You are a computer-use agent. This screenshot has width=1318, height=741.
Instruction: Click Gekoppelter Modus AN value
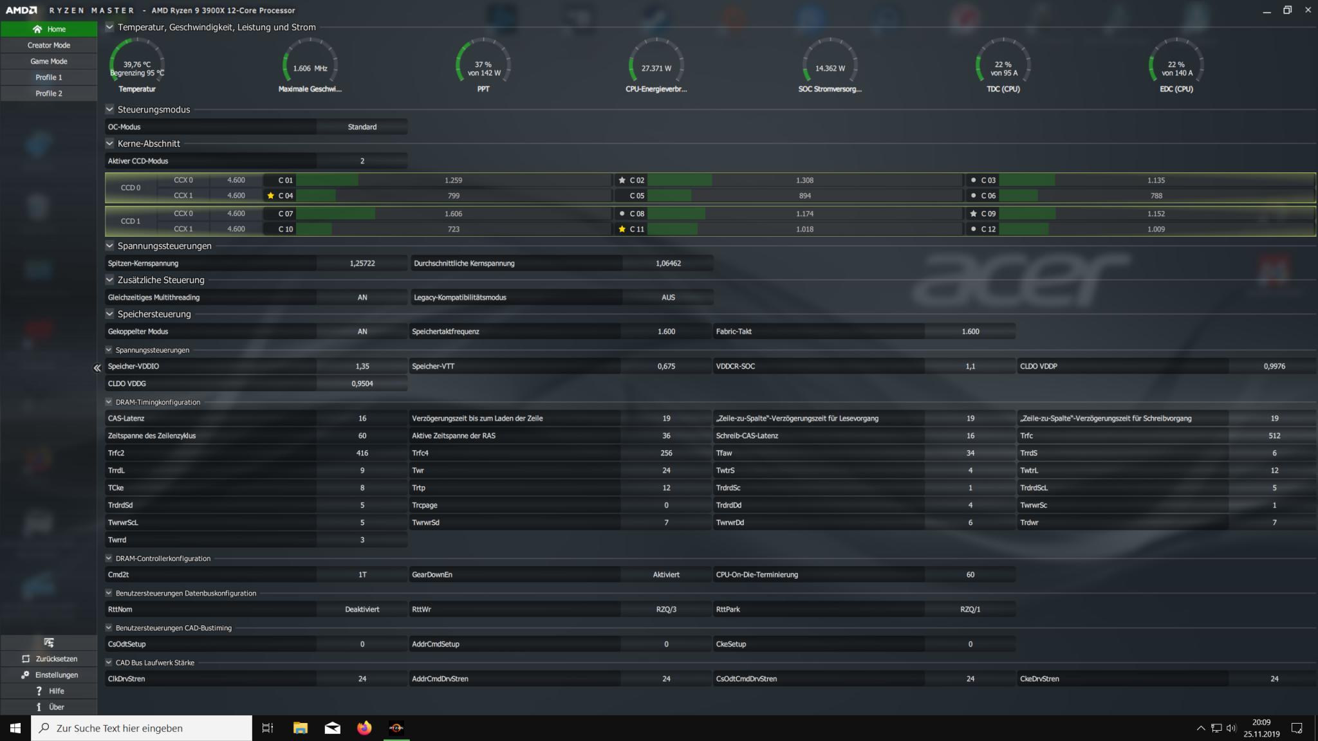point(362,331)
